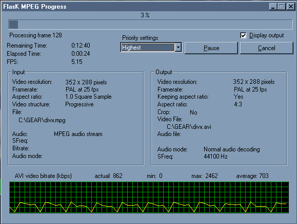
Task: Click the conversion progress bar
Action: [x=150, y=25]
